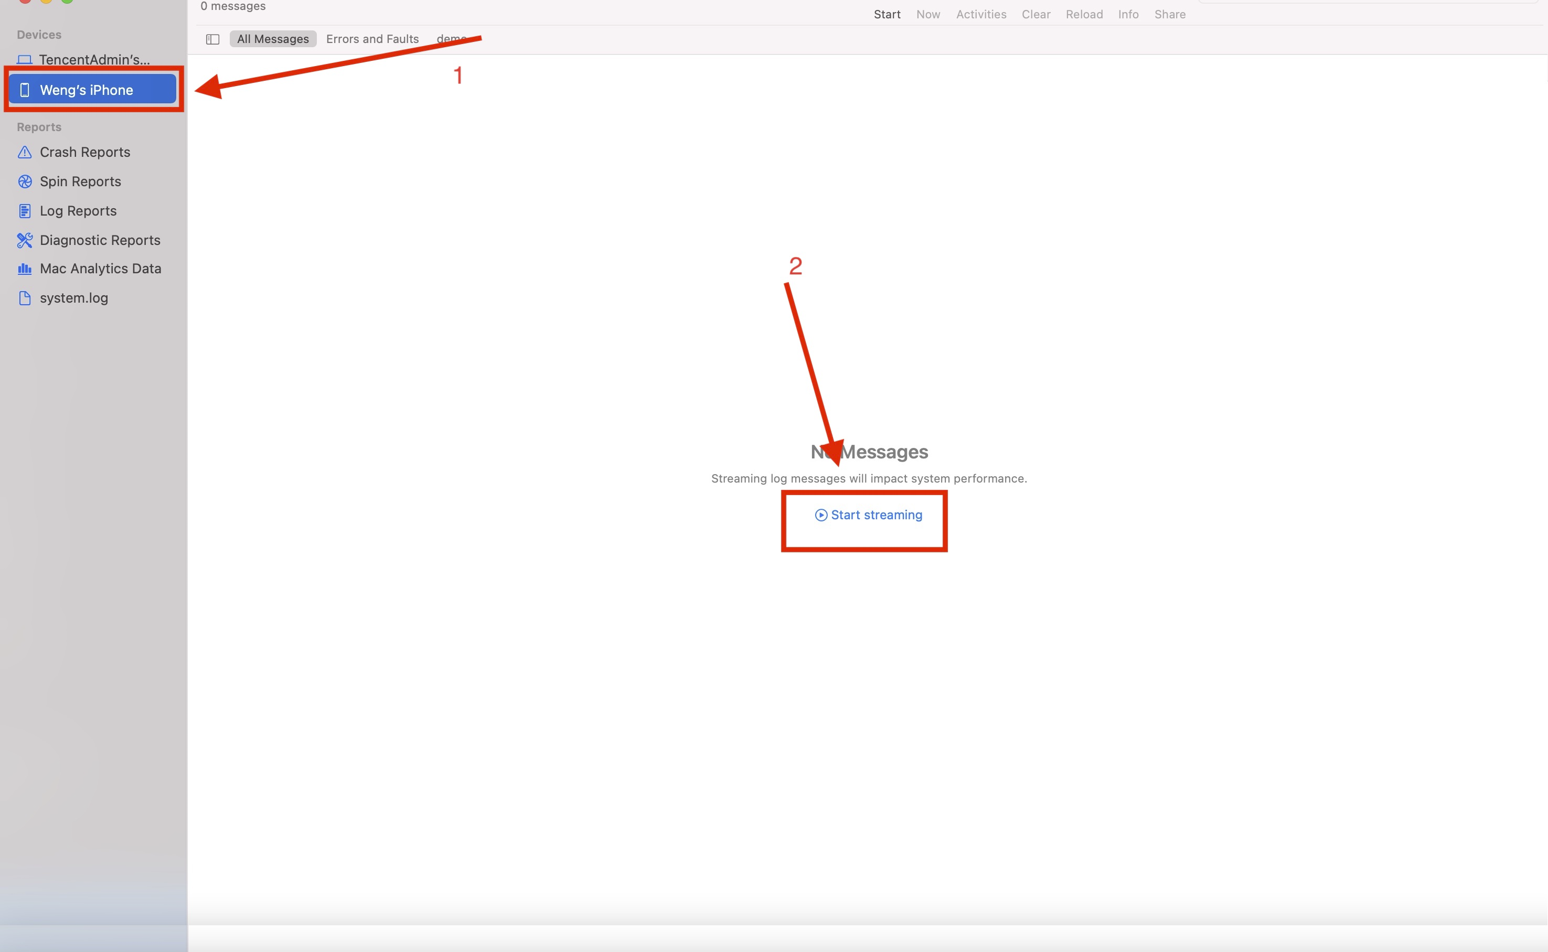
Task: Click Reload toolbar button
Action: pyautogui.click(x=1084, y=13)
